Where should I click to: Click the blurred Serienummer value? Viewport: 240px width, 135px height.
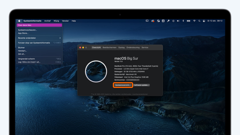point(133,80)
